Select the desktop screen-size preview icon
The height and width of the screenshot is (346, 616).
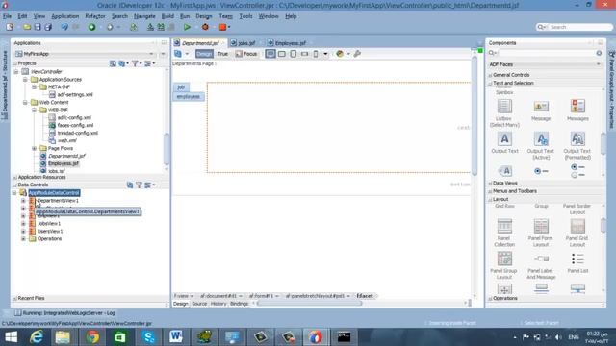(270, 54)
